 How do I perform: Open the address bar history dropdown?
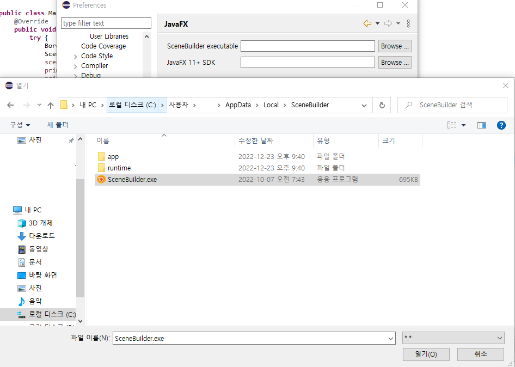tap(364, 106)
